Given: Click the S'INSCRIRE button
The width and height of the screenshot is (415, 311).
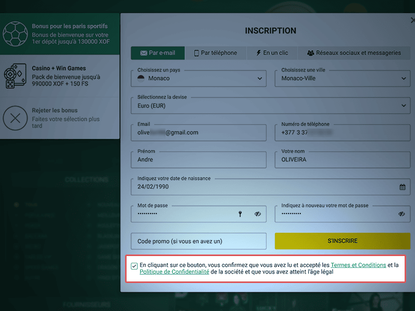Looking at the screenshot, I should (x=342, y=241).
